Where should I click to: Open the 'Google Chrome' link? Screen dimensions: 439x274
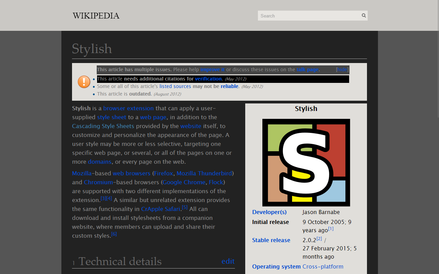click(x=184, y=182)
